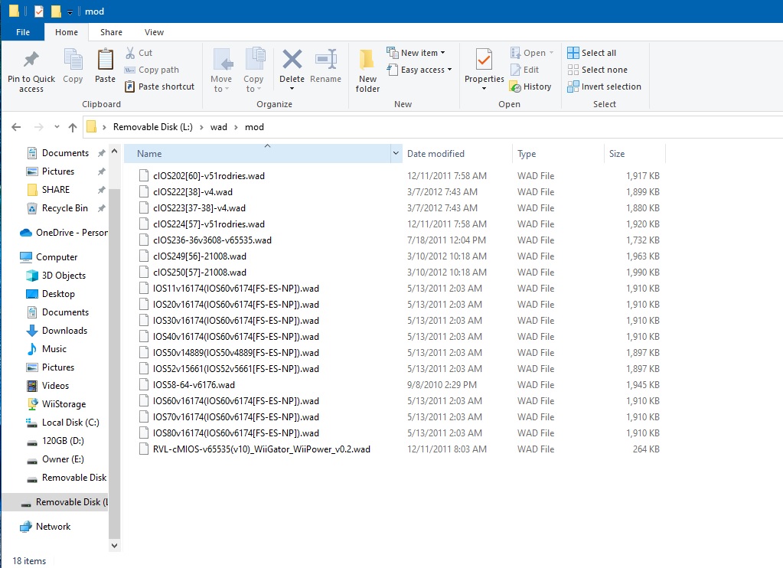Viewport: 783px width, 568px height.
Task: Select IOS58-64-v6176.wad file
Action: (x=194, y=384)
